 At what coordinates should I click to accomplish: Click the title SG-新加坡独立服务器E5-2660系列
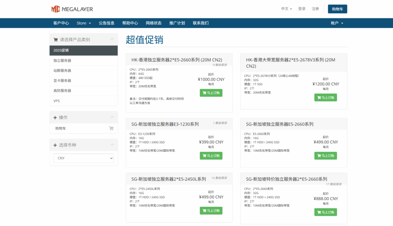pyautogui.click(x=279, y=124)
